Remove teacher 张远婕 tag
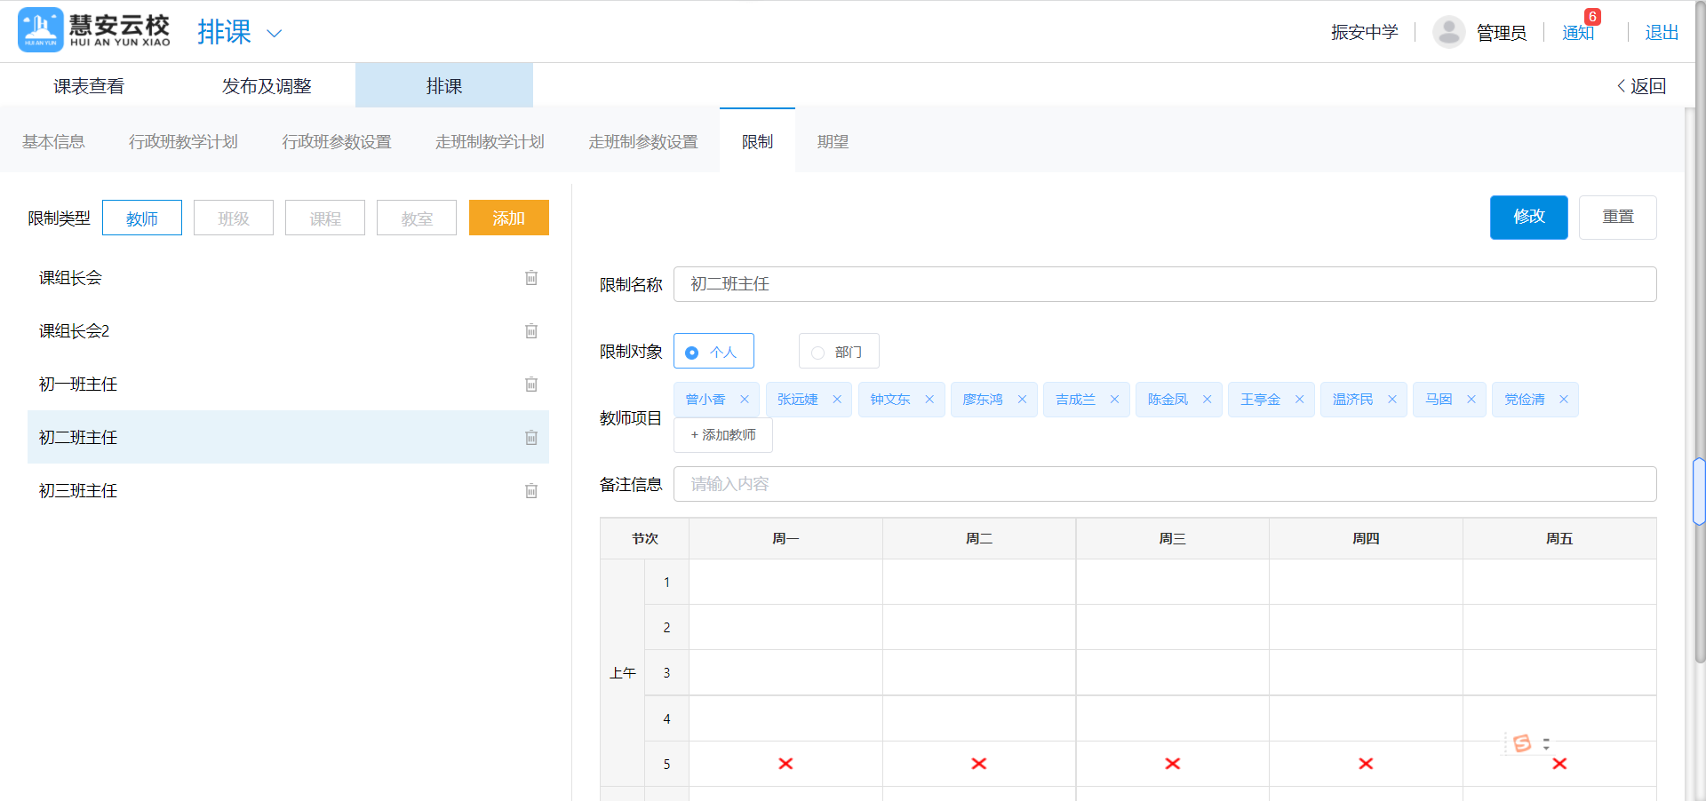 click(x=837, y=400)
